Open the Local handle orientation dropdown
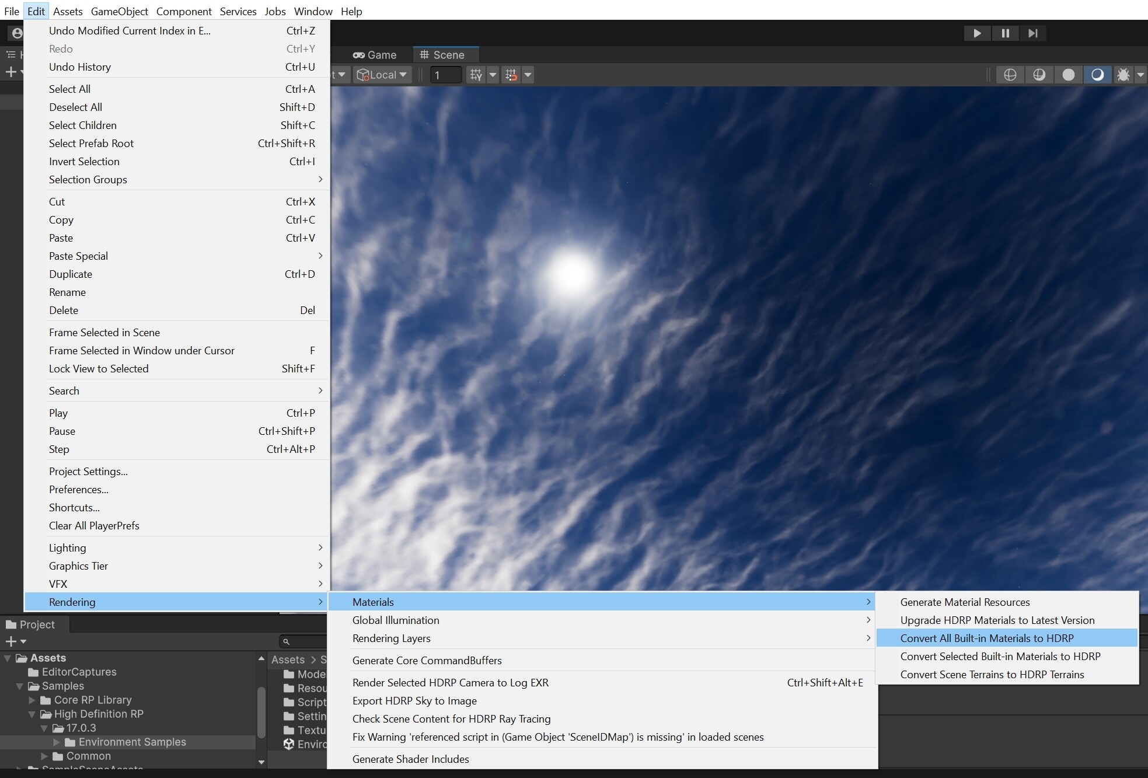This screenshot has width=1148, height=778. tap(382, 75)
